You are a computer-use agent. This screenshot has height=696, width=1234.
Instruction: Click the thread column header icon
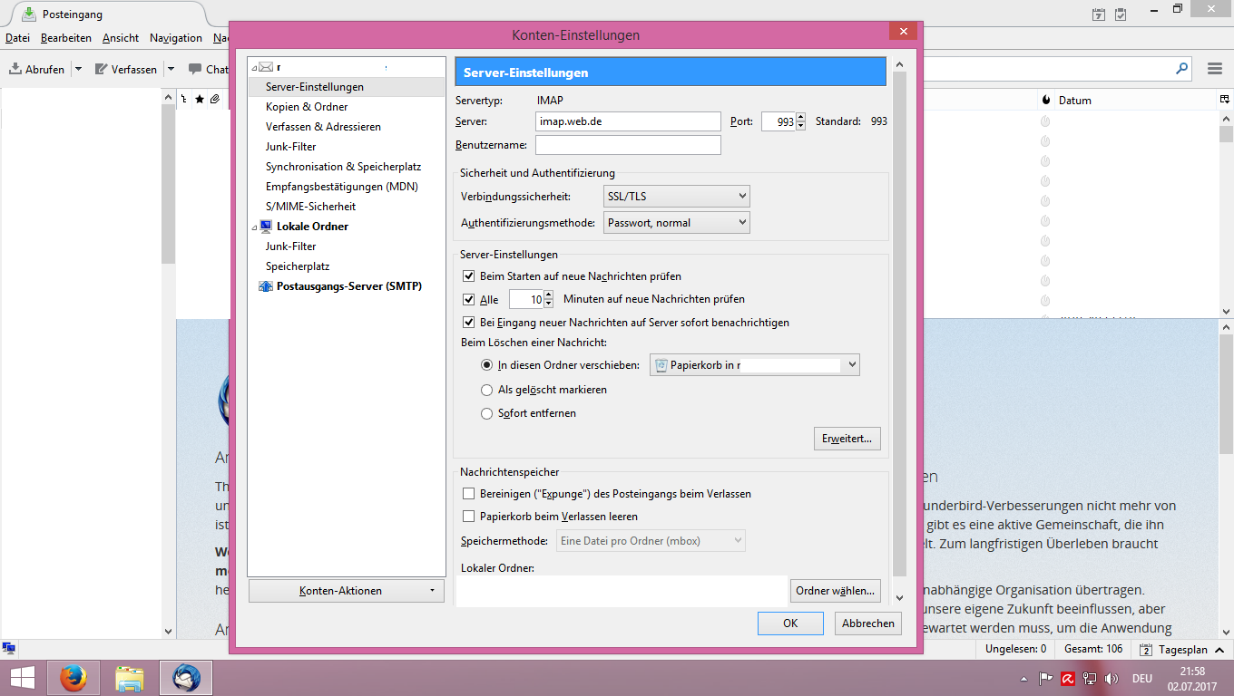pos(183,100)
